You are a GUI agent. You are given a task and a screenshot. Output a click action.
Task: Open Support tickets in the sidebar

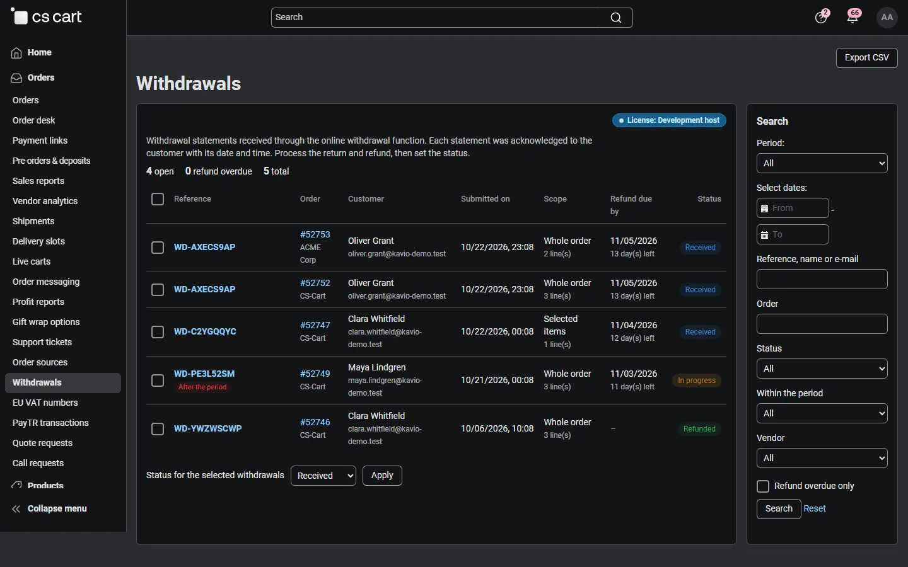click(x=42, y=342)
